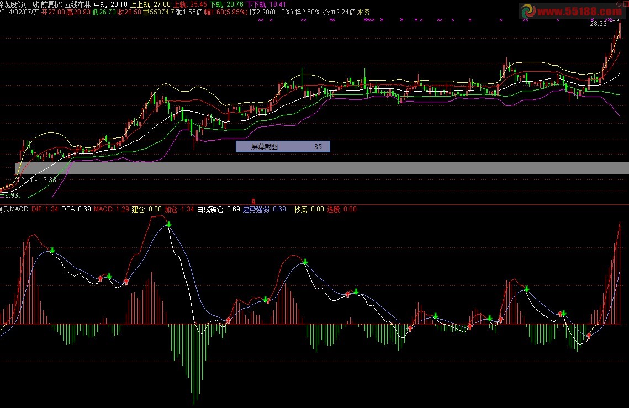
Task: Click the 上上轨: 27.80 value
Action: [150, 4]
